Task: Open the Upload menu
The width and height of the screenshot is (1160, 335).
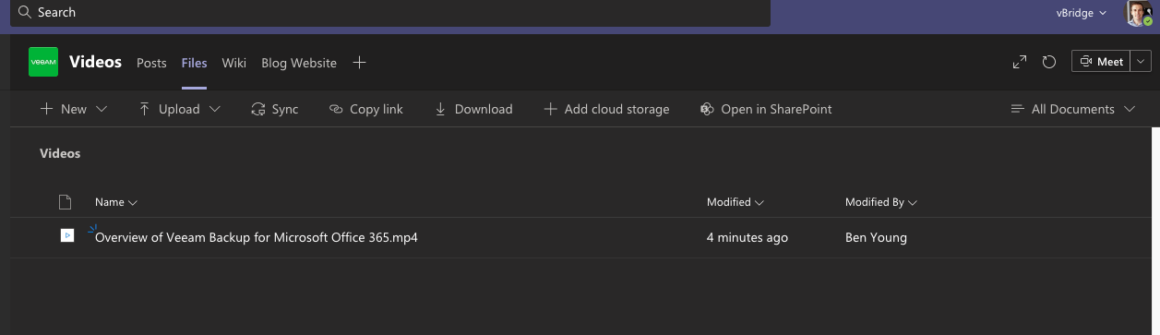Action: click(x=180, y=109)
